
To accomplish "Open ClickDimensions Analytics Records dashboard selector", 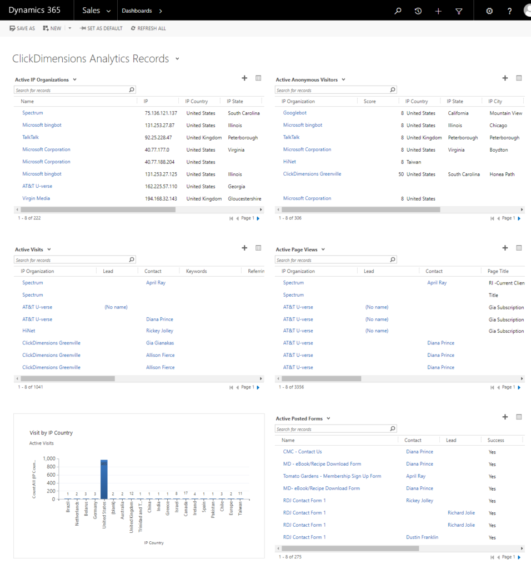I will (x=177, y=59).
